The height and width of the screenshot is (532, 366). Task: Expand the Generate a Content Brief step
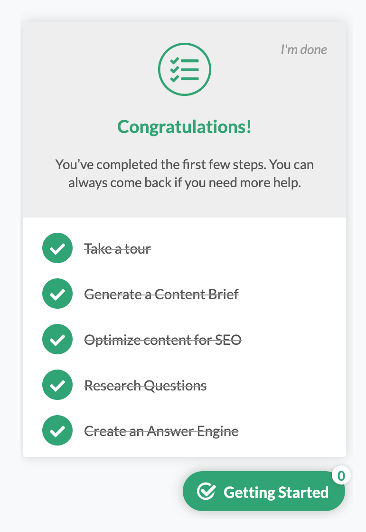point(162,294)
